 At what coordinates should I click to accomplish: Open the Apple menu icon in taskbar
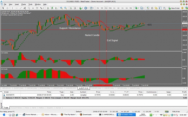tap(4, 115)
